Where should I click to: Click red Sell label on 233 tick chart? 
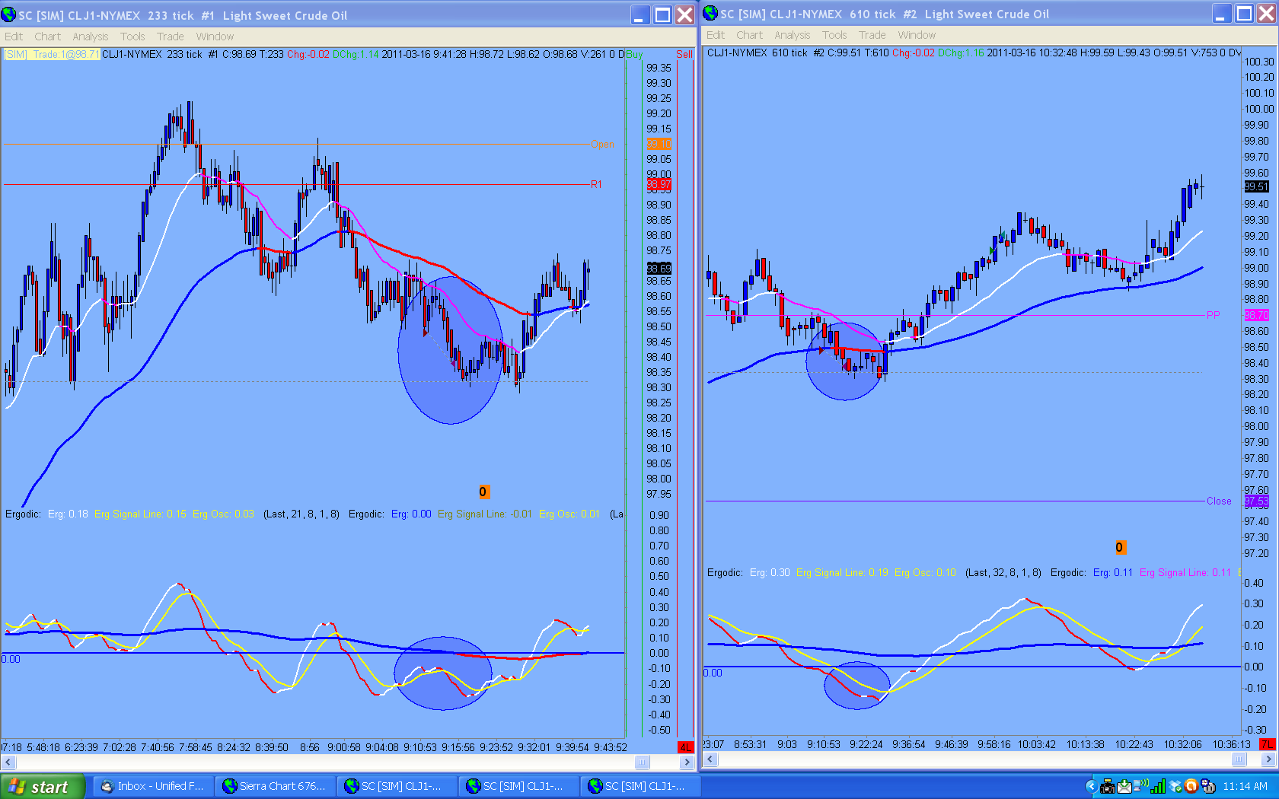684,54
